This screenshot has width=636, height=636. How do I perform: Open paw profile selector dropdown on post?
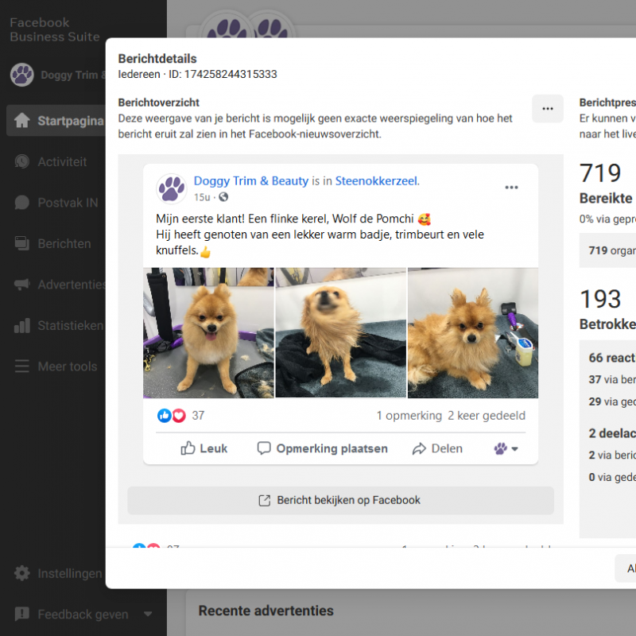point(506,448)
